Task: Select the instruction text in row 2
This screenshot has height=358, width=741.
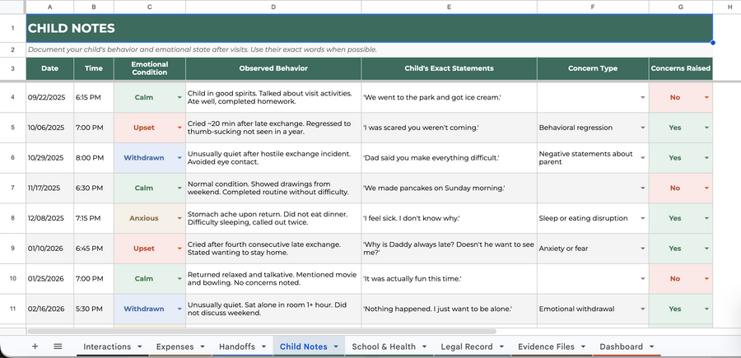Action: 203,49
